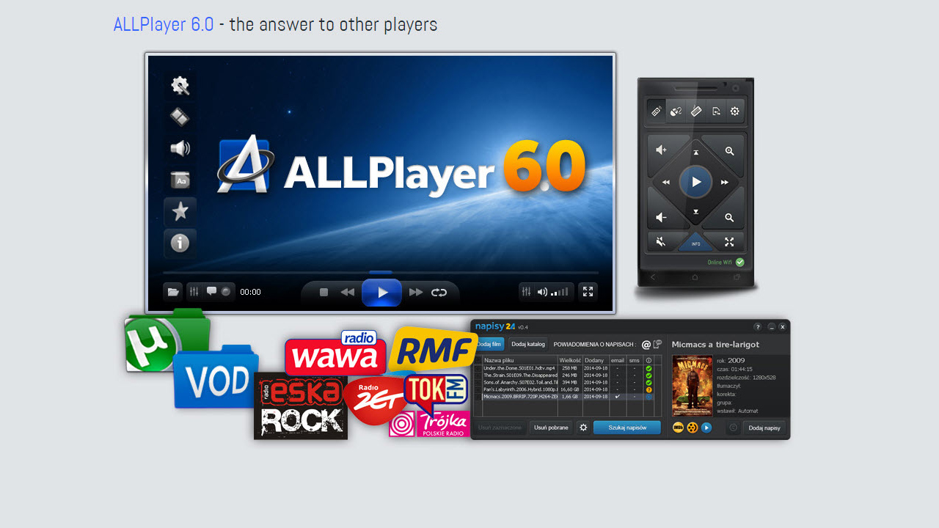The height and width of the screenshot is (528, 939).
Task: Click the IMDb icon under movie poster
Action: pos(678,428)
